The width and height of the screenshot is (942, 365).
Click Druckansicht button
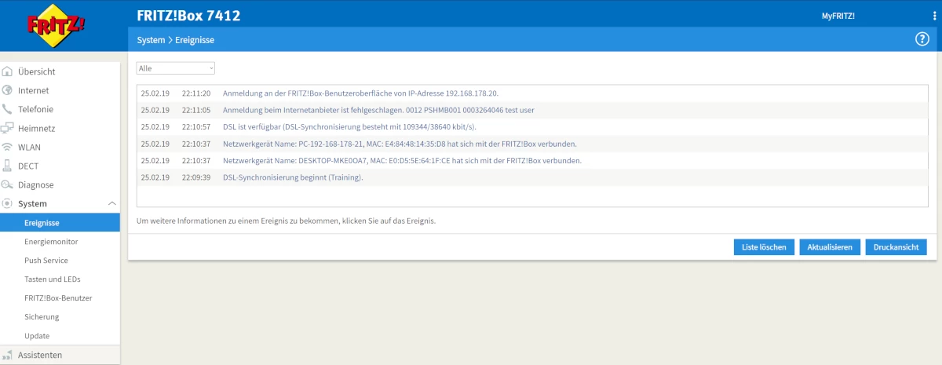pyautogui.click(x=896, y=247)
